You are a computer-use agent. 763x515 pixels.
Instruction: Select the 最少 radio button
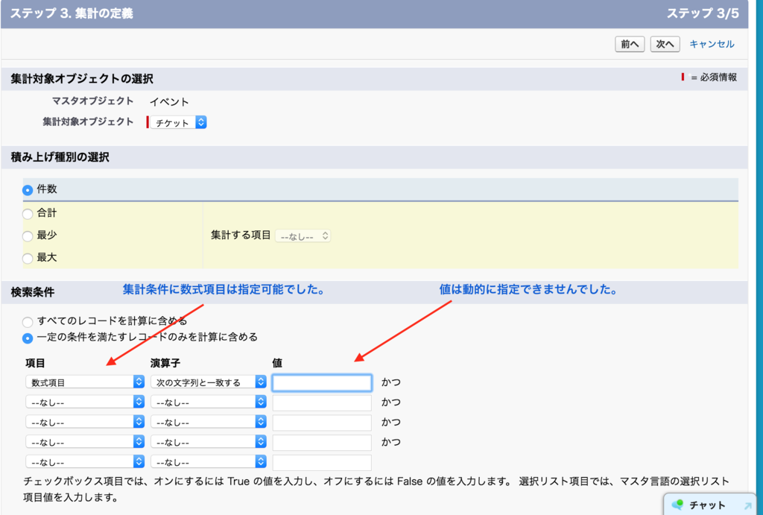[28, 236]
